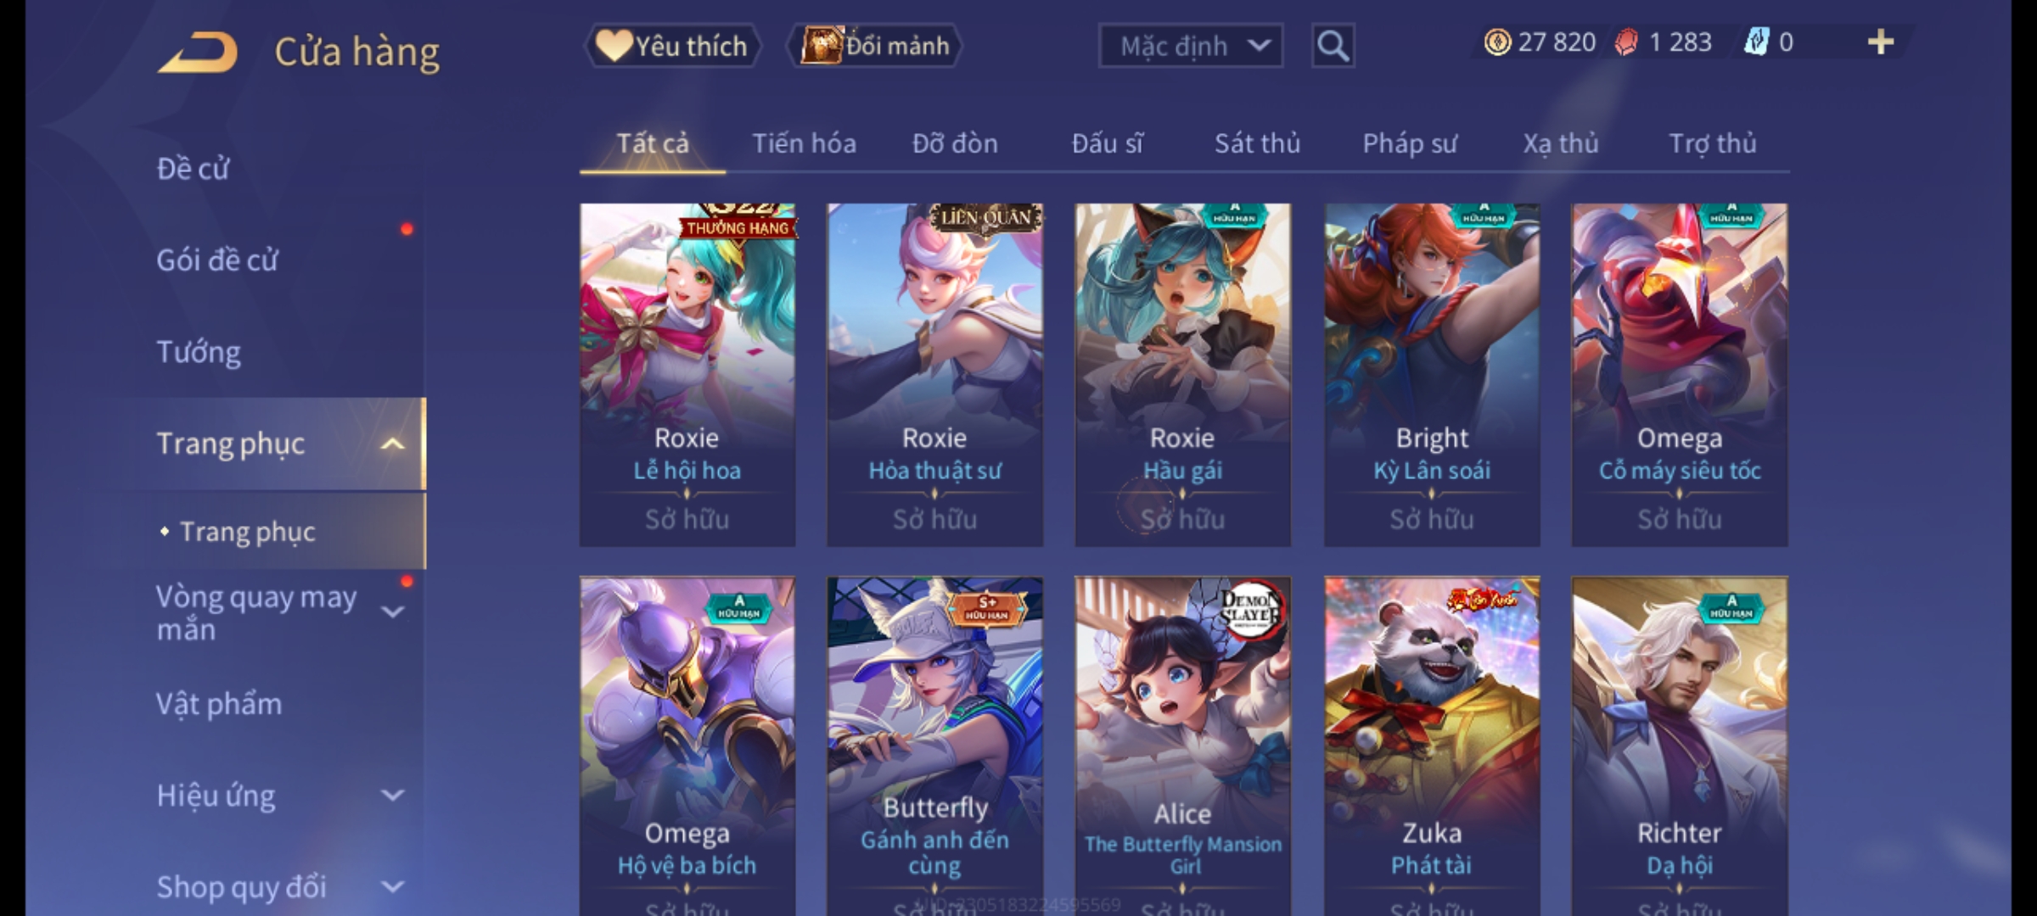
Task: Open the search magnifier icon
Action: pos(1333,46)
